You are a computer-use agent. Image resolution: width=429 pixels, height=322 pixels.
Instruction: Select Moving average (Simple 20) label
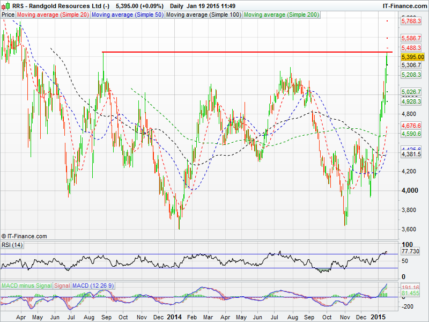(x=53, y=15)
